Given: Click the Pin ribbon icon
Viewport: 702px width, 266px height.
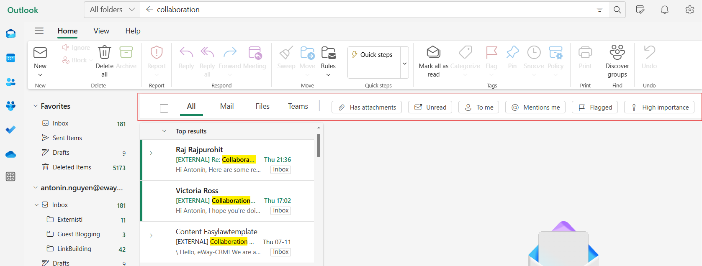Looking at the screenshot, I should point(512,53).
